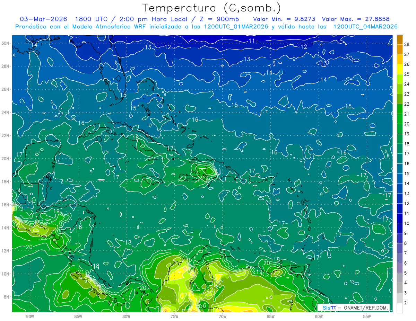Click the init time "1200UTC_01MAR2026"
Screen dimensions: 416x321
tap(236, 27)
